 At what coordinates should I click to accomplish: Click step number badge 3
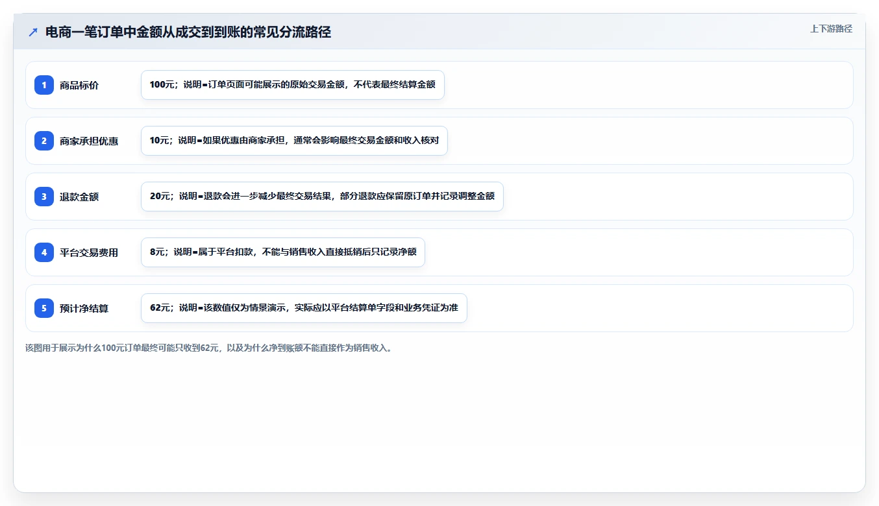tap(44, 197)
